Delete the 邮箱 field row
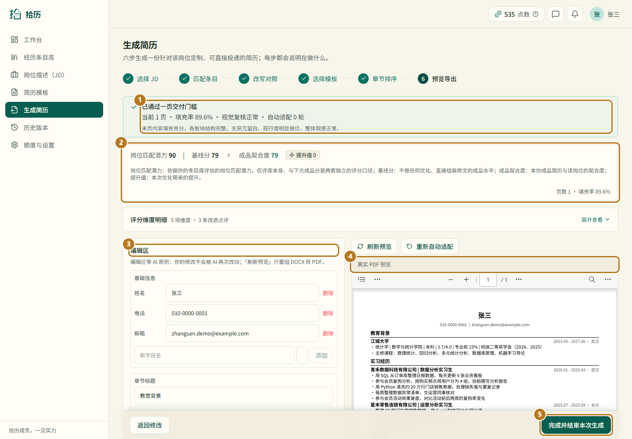632x439 pixels. (x=328, y=333)
